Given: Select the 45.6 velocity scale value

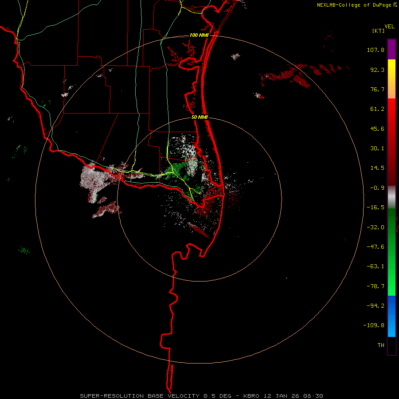Looking at the screenshot, I should (377, 129).
